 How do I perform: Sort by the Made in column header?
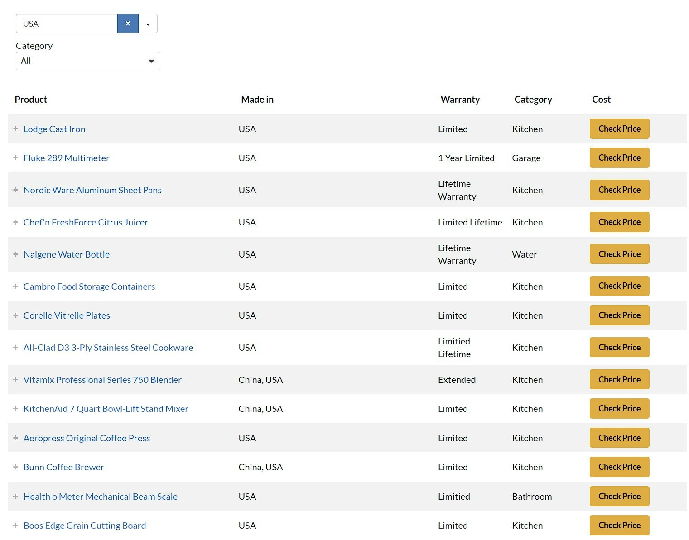click(x=257, y=100)
